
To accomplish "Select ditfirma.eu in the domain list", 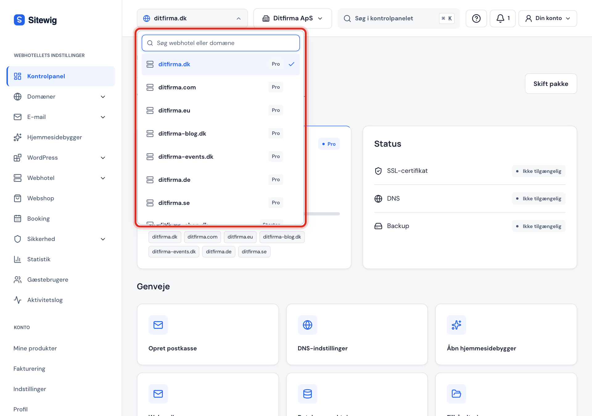I will pyautogui.click(x=221, y=110).
